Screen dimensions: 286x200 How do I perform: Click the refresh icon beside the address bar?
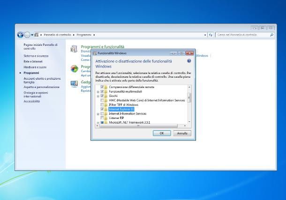click(x=211, y=35)
